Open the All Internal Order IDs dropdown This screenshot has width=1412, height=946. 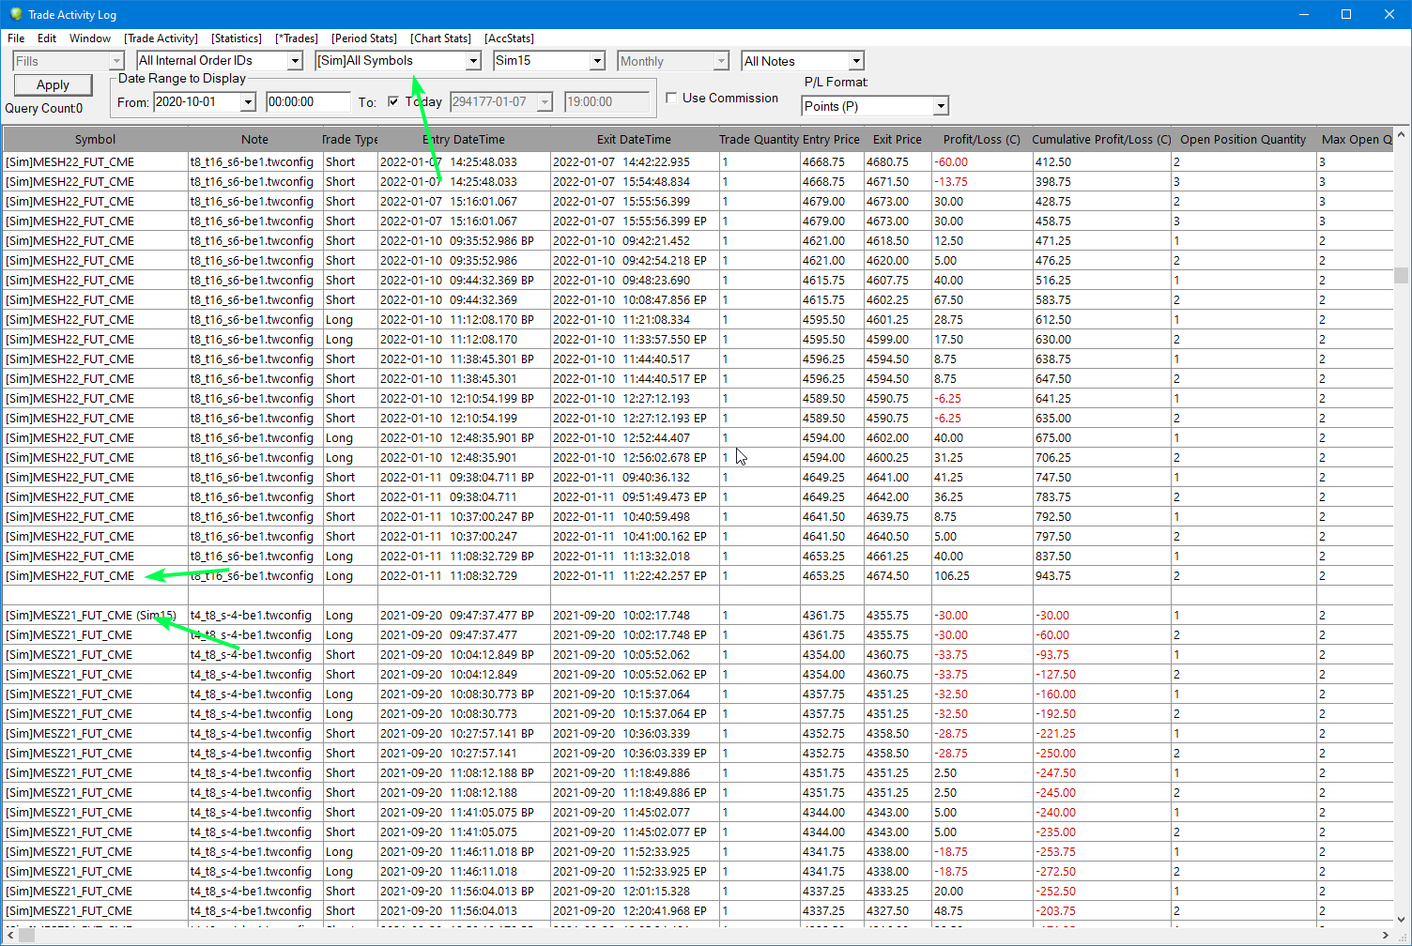[x=295, y=61]
